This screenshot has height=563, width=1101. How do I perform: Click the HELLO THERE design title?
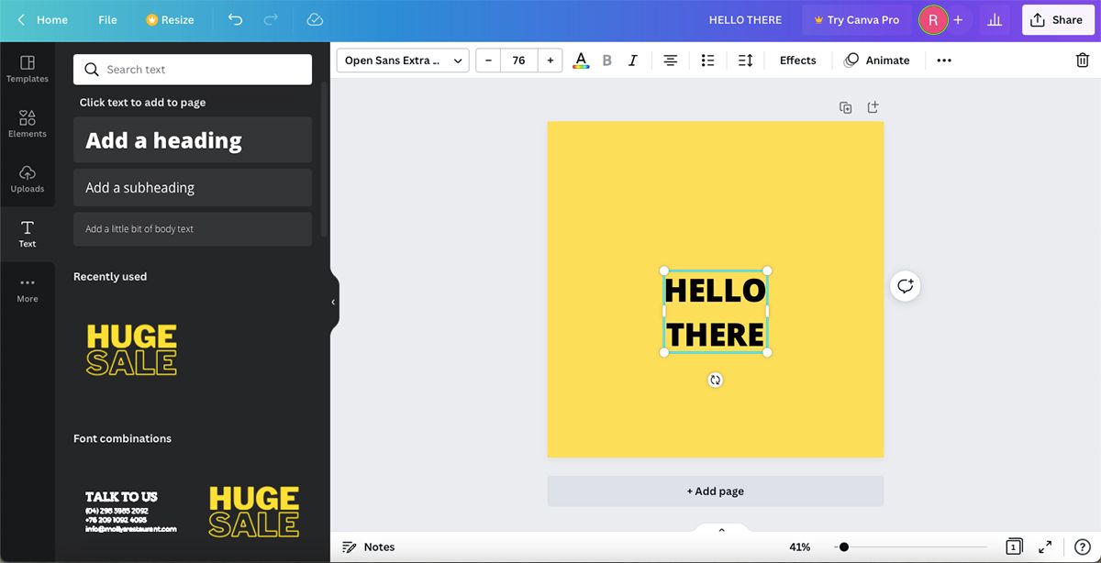click(745, 19)
